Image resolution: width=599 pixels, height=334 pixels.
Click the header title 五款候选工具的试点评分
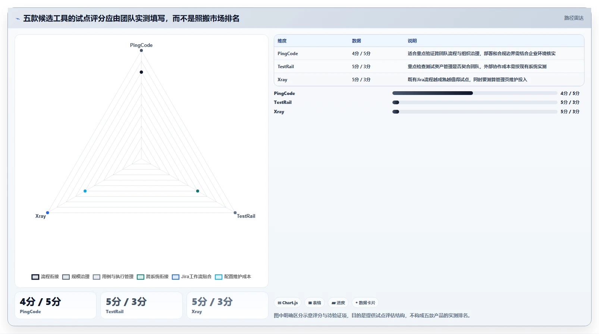point(131,19)
